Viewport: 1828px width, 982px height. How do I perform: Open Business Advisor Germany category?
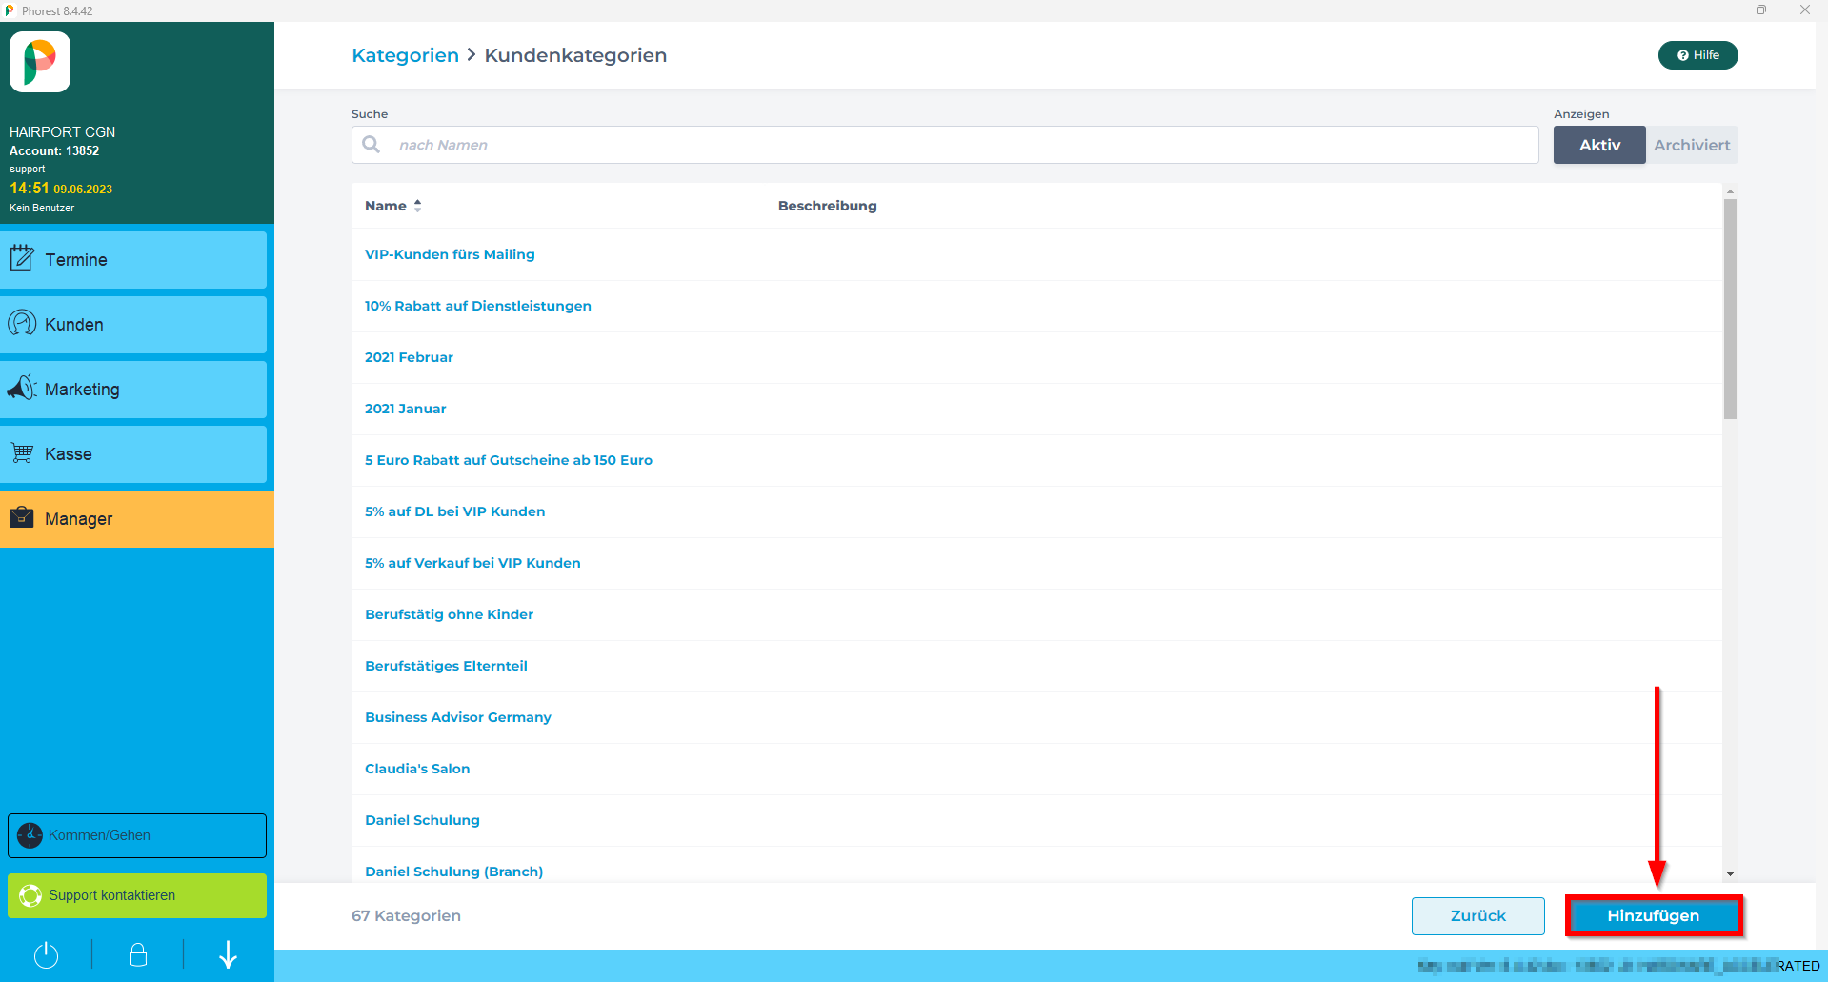pyautogui.click(x=458, y=717)
